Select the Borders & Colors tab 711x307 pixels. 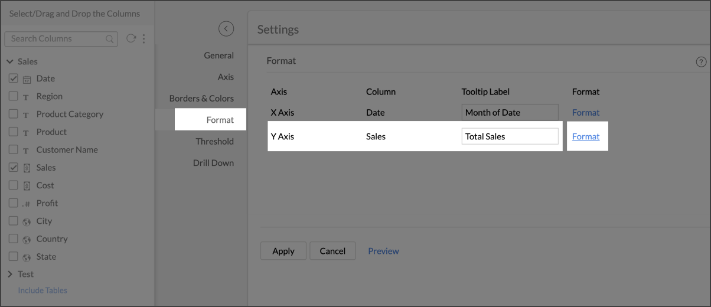pyautogui.click(x=201, y=99)
